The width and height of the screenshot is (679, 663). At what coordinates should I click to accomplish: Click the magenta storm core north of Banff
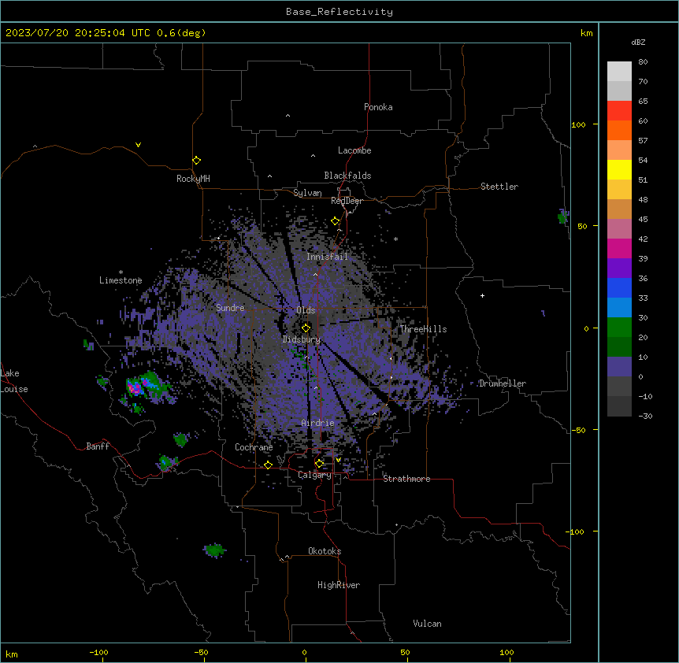pos(135,388)
